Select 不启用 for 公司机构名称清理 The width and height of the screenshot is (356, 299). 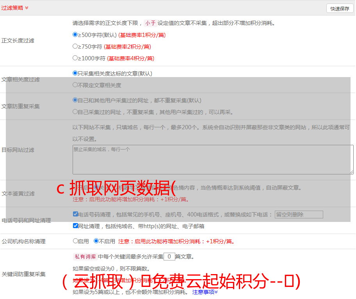coord(96,241)
